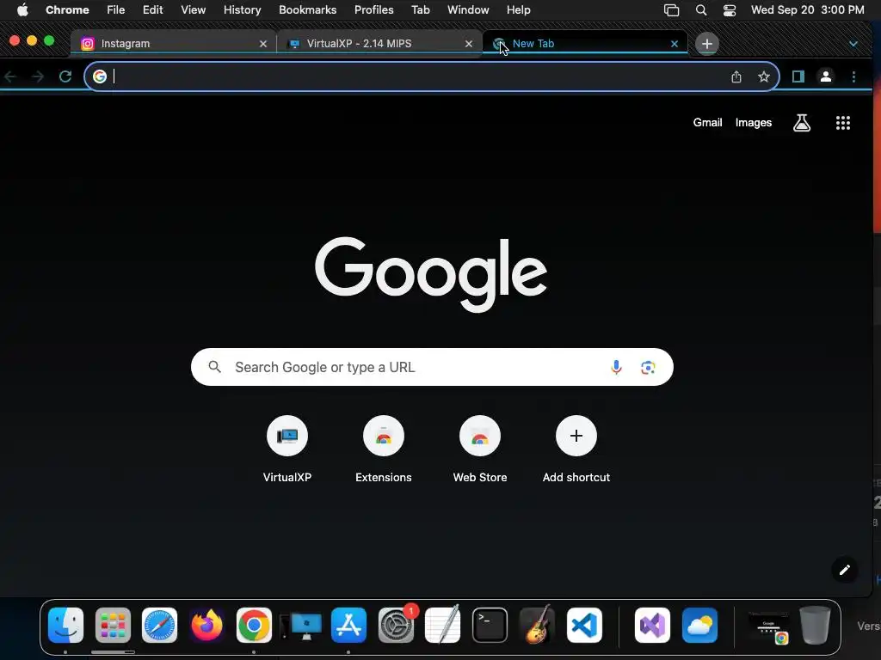The image size is (881, 660).
Task: Open the profile avatar menu
Action: point(825,76)
